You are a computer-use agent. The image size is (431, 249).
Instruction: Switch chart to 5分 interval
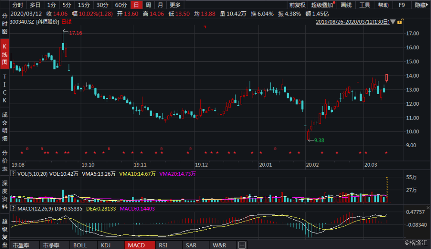tap(67, 5)
